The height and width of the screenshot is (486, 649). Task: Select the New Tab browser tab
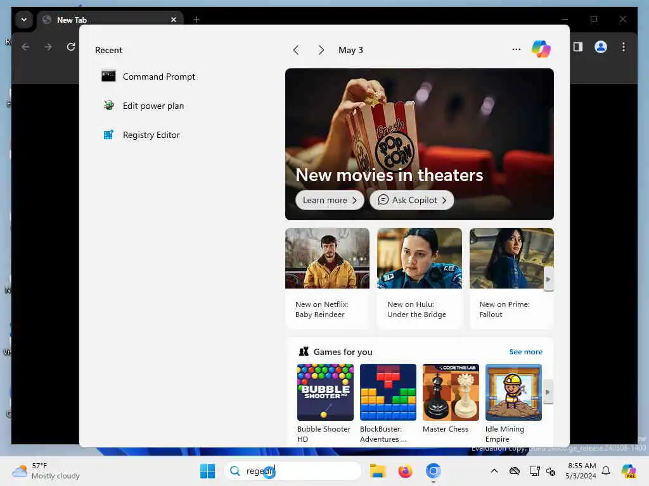110,20
